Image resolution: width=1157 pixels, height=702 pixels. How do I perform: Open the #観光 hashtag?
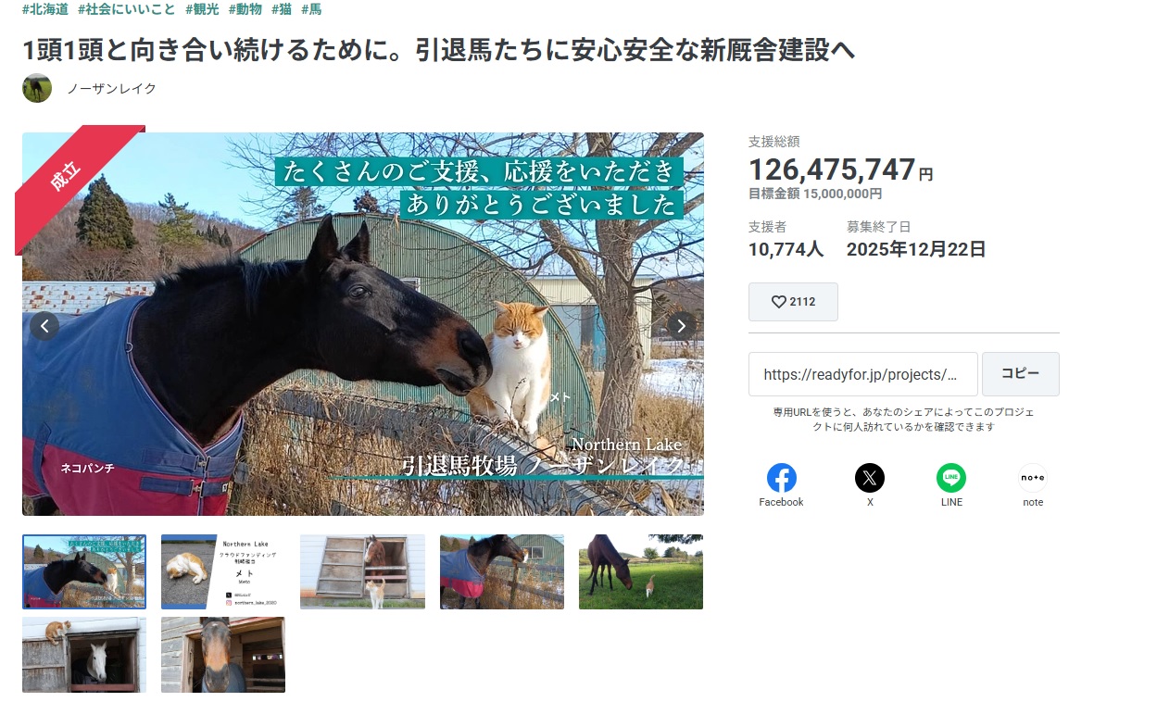point(202,9)
